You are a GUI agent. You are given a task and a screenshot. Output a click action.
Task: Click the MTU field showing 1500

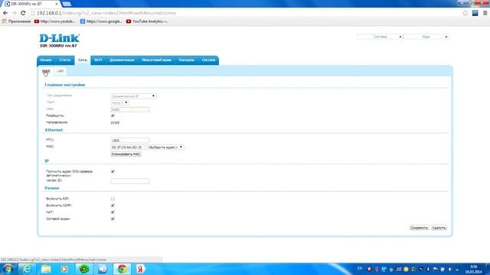[x=130, y=141]
